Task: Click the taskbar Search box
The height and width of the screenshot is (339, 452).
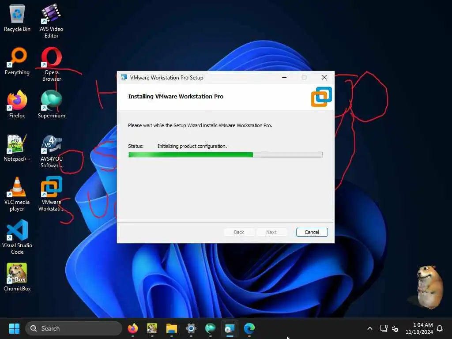Action: click(74, 328)
